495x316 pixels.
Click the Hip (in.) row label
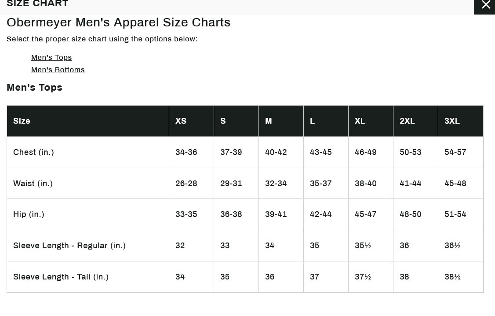click(x=29, y=214)
